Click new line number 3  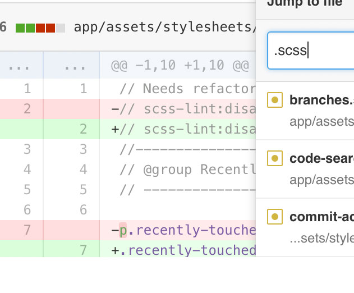[x=83, y=149]
